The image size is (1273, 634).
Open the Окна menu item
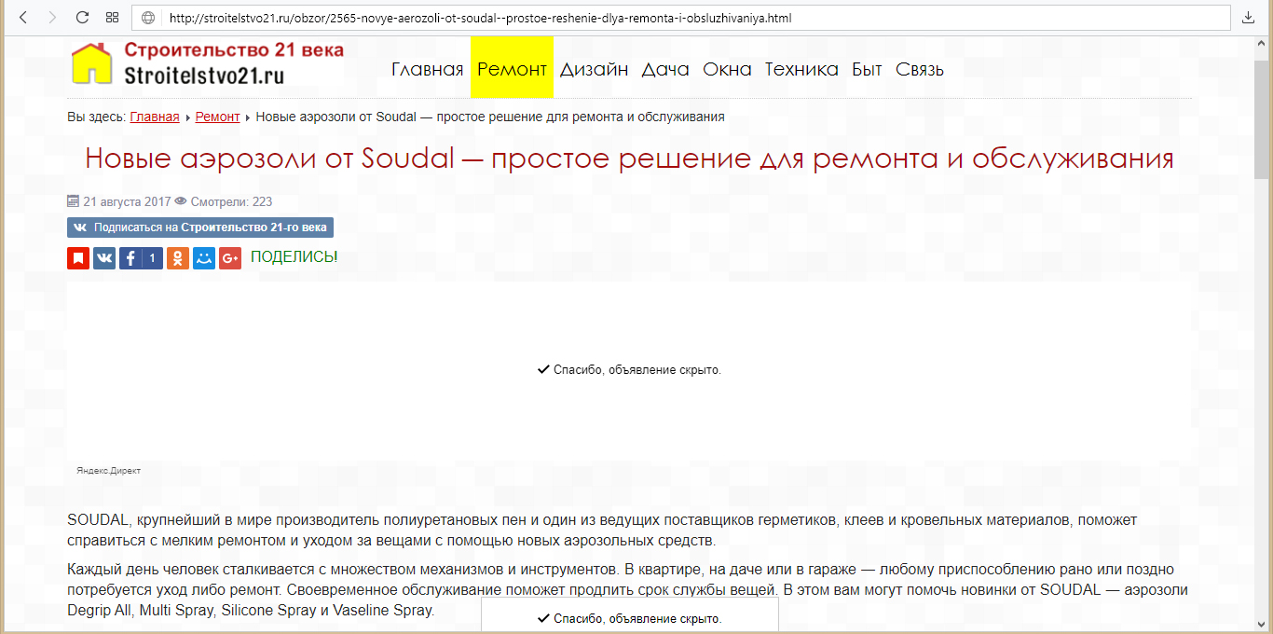tap(727, 69)
